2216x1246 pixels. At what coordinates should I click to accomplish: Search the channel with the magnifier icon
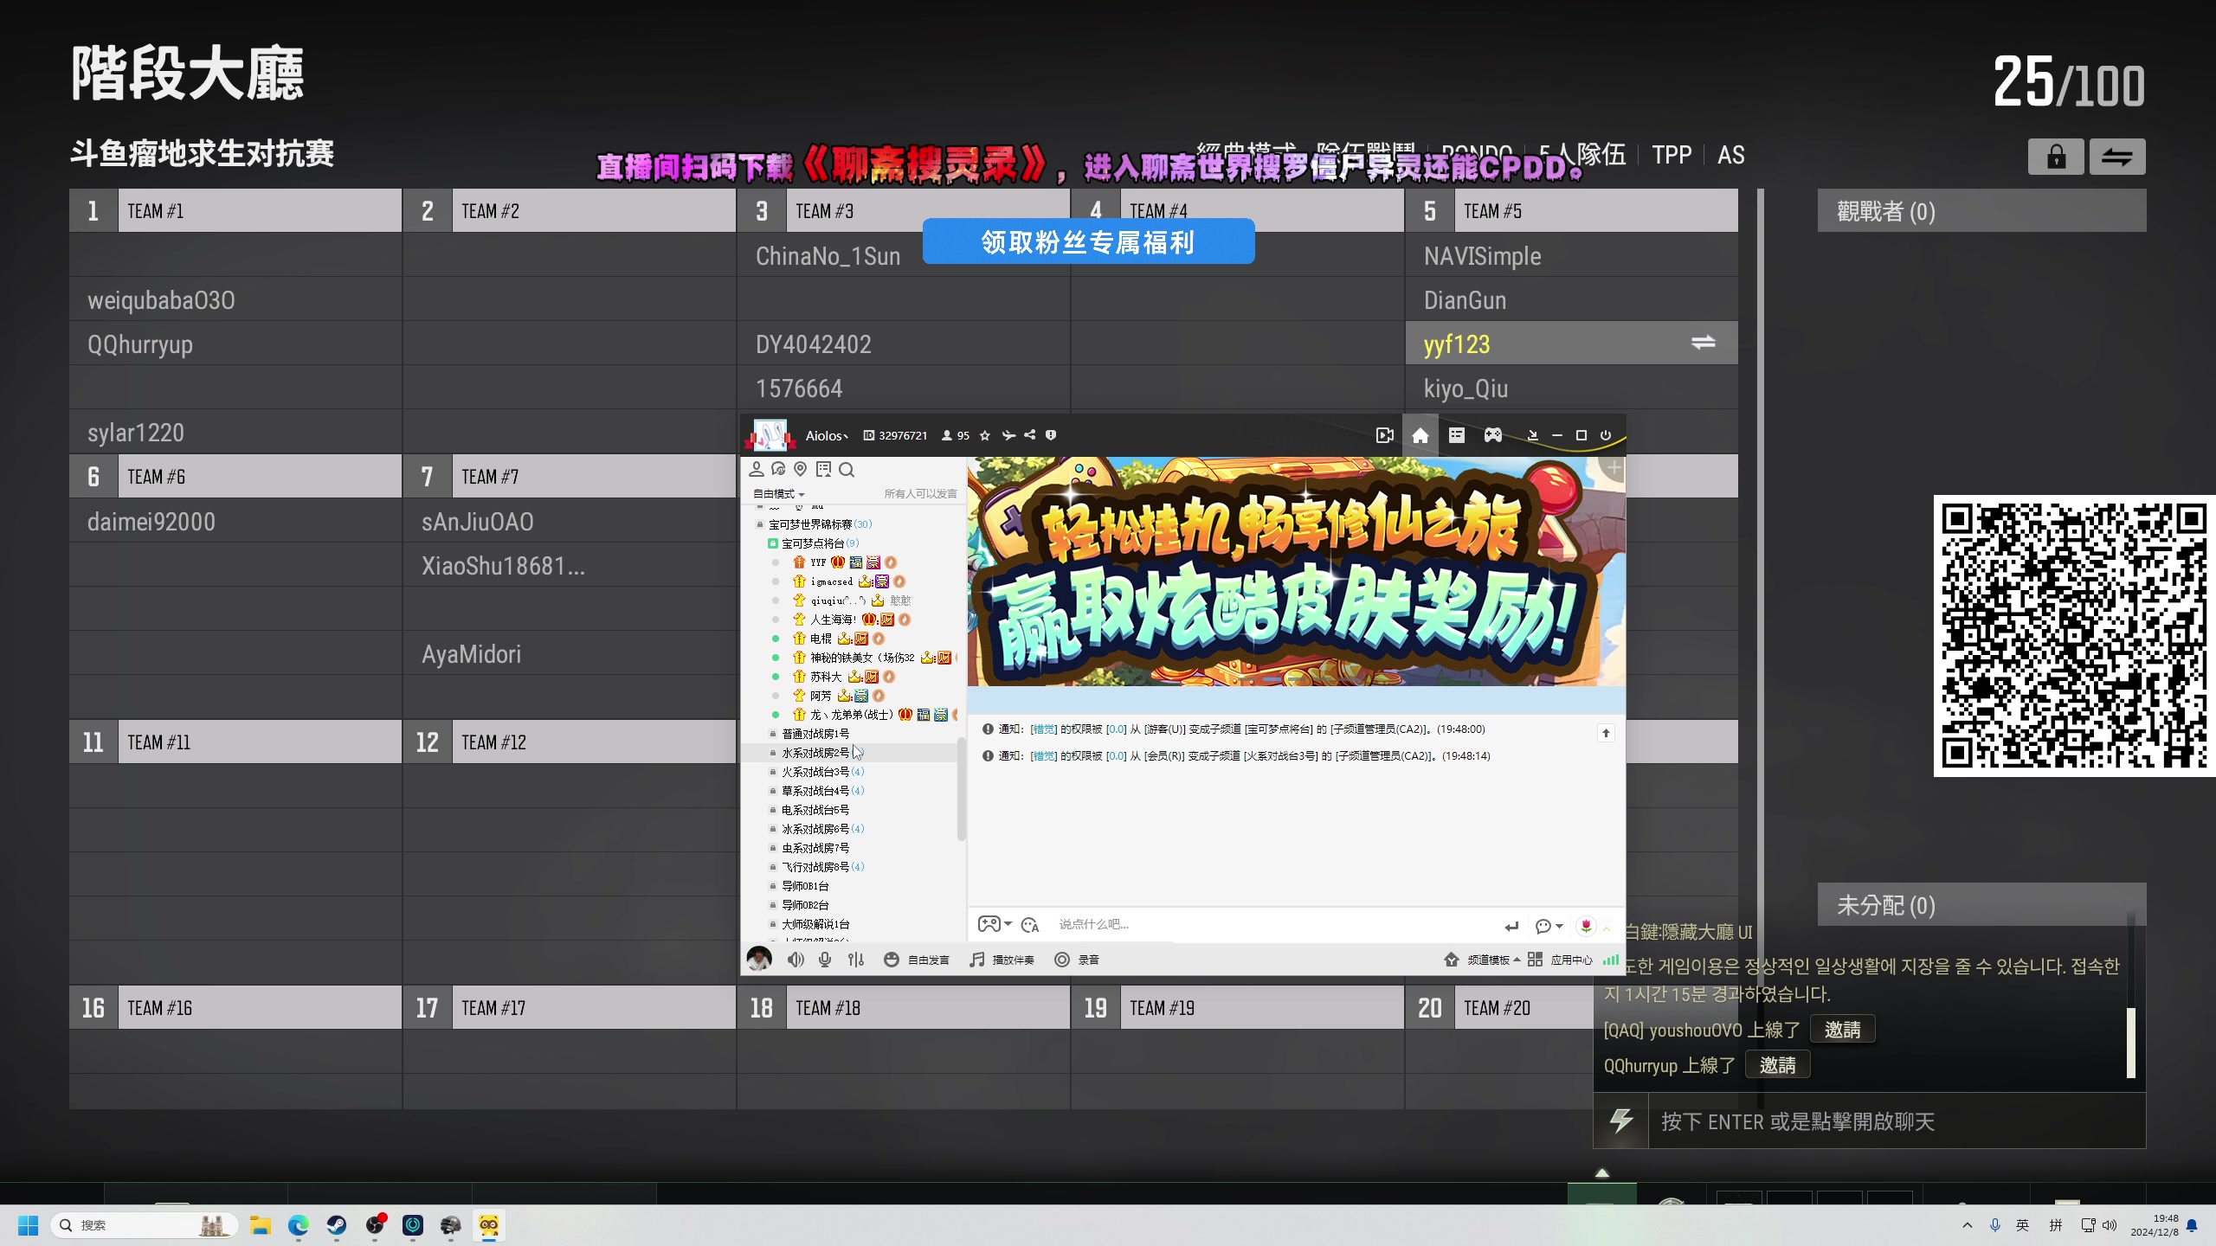pos(847,469)
